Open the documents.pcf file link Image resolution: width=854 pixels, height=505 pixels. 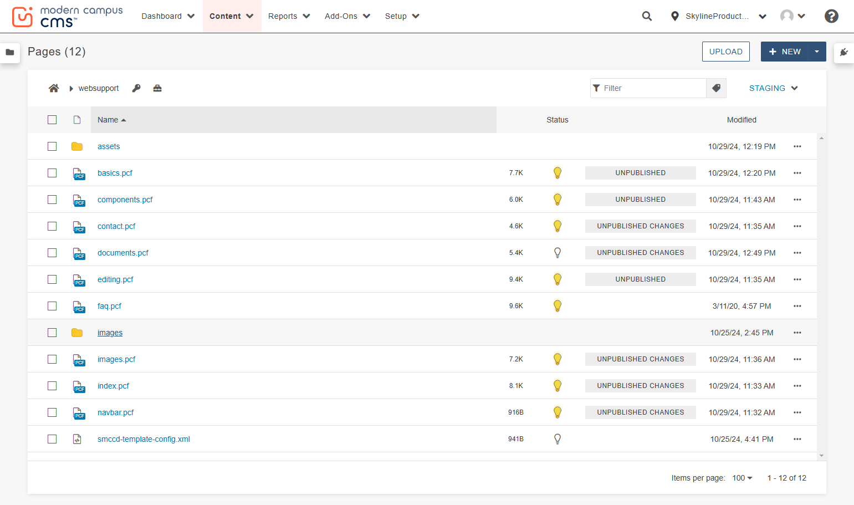coord(123,253)
